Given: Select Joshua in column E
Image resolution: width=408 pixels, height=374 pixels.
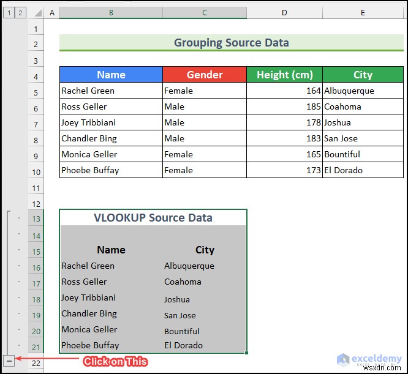Looking at the screenshot, I should click(x=363, y=122).
